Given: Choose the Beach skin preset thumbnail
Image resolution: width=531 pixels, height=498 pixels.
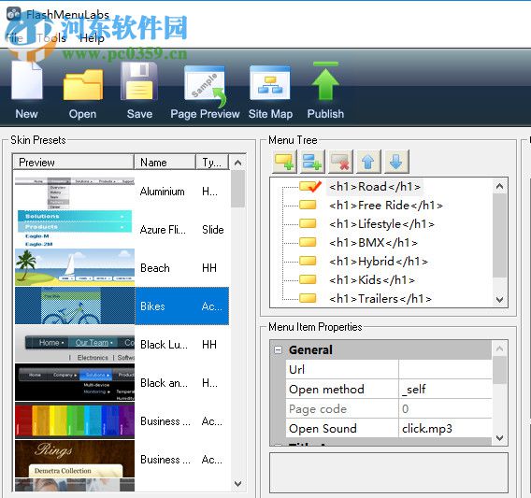Looking at the screenshot, I should pyautogui.click(x=75, y=267).
